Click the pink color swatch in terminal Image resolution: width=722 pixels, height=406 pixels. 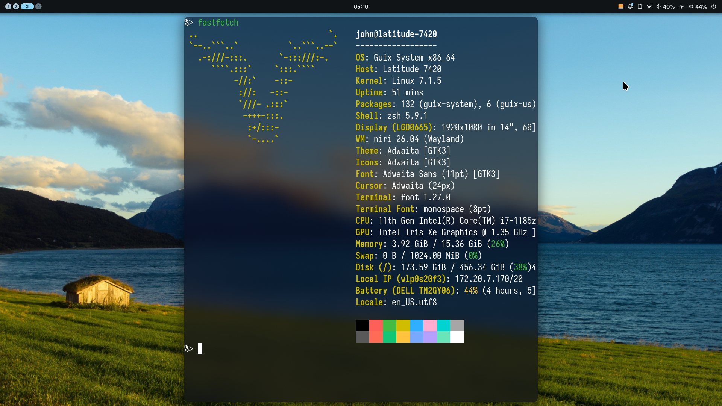(x=430, y=325)
